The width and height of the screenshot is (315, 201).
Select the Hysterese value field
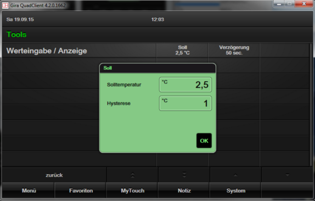[185, 103]
